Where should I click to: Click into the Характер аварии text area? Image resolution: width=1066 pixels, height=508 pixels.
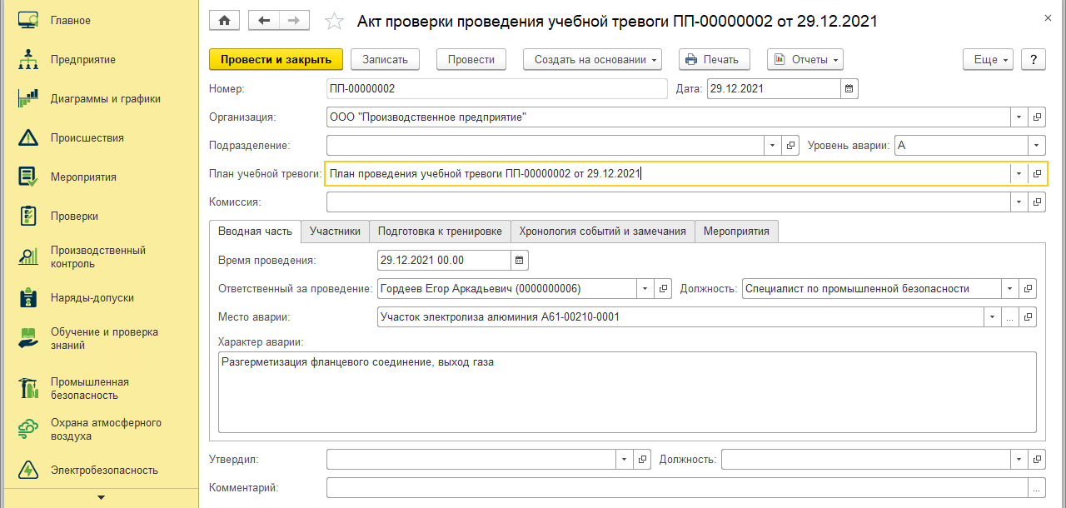[x=627, y=392]
